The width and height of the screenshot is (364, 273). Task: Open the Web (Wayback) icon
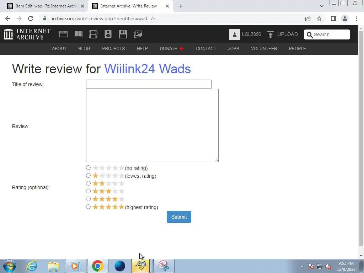point(63,34)
